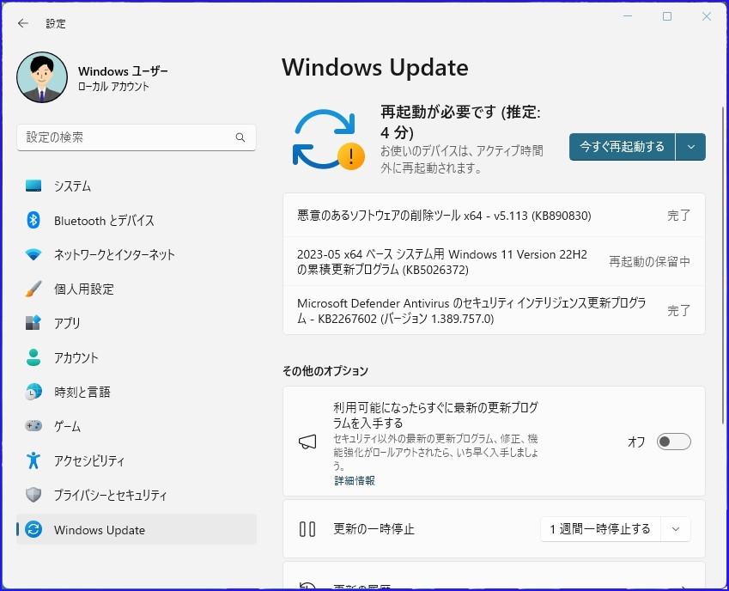Viewport: 729px width, 591px height.
Task: Toggle 最新の更新プログラムを入手する switch
Action: click(674, 442)
